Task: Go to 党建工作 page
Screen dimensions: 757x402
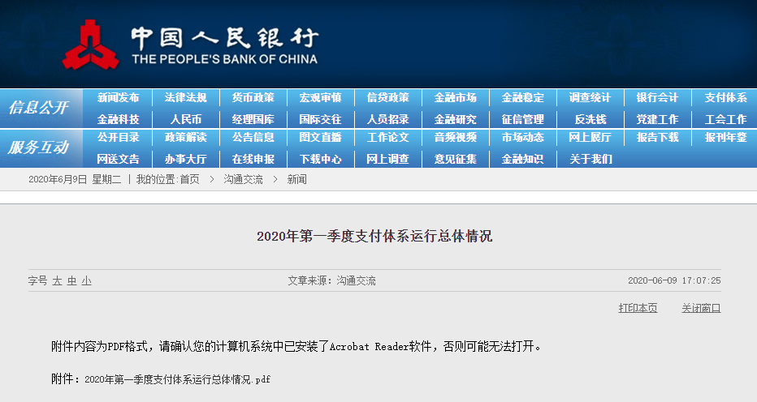Action: [x=658, y=119]
